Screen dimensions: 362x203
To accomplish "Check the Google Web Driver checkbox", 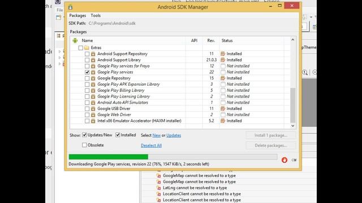I will click(x=87, y=114).
